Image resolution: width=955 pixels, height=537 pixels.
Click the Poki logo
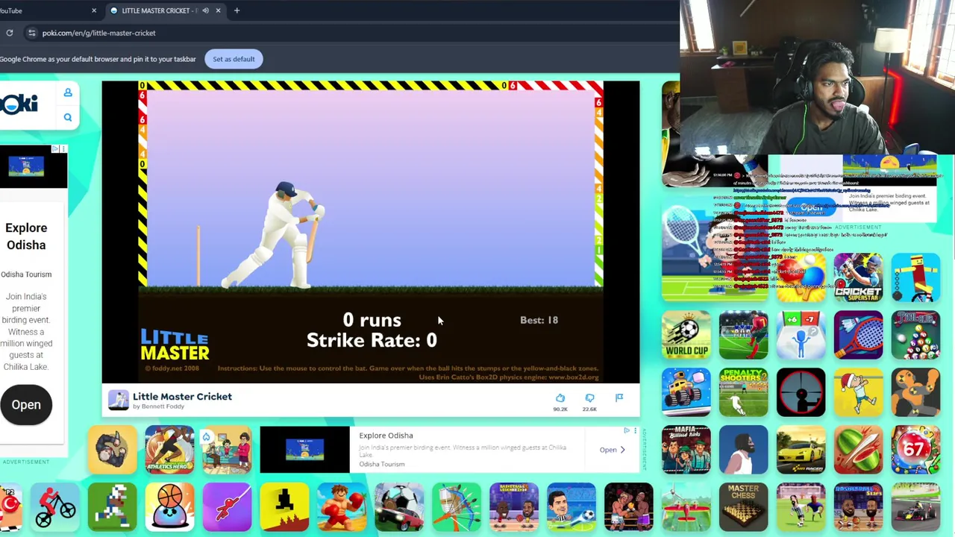tap(19, 104)
